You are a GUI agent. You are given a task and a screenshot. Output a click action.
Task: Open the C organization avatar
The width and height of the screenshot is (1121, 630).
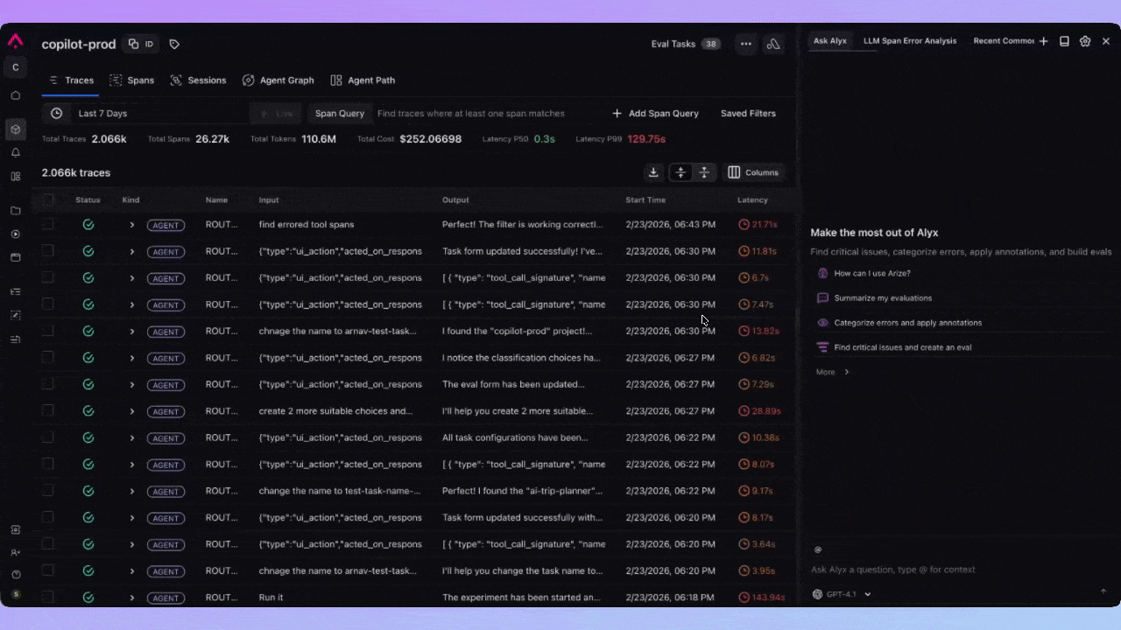[x=15, y=67]
